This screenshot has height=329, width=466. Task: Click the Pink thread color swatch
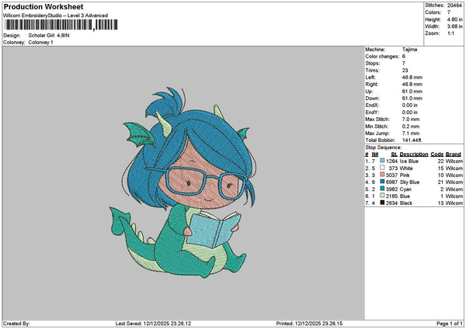pyautogui.click(x=382, y=175)
